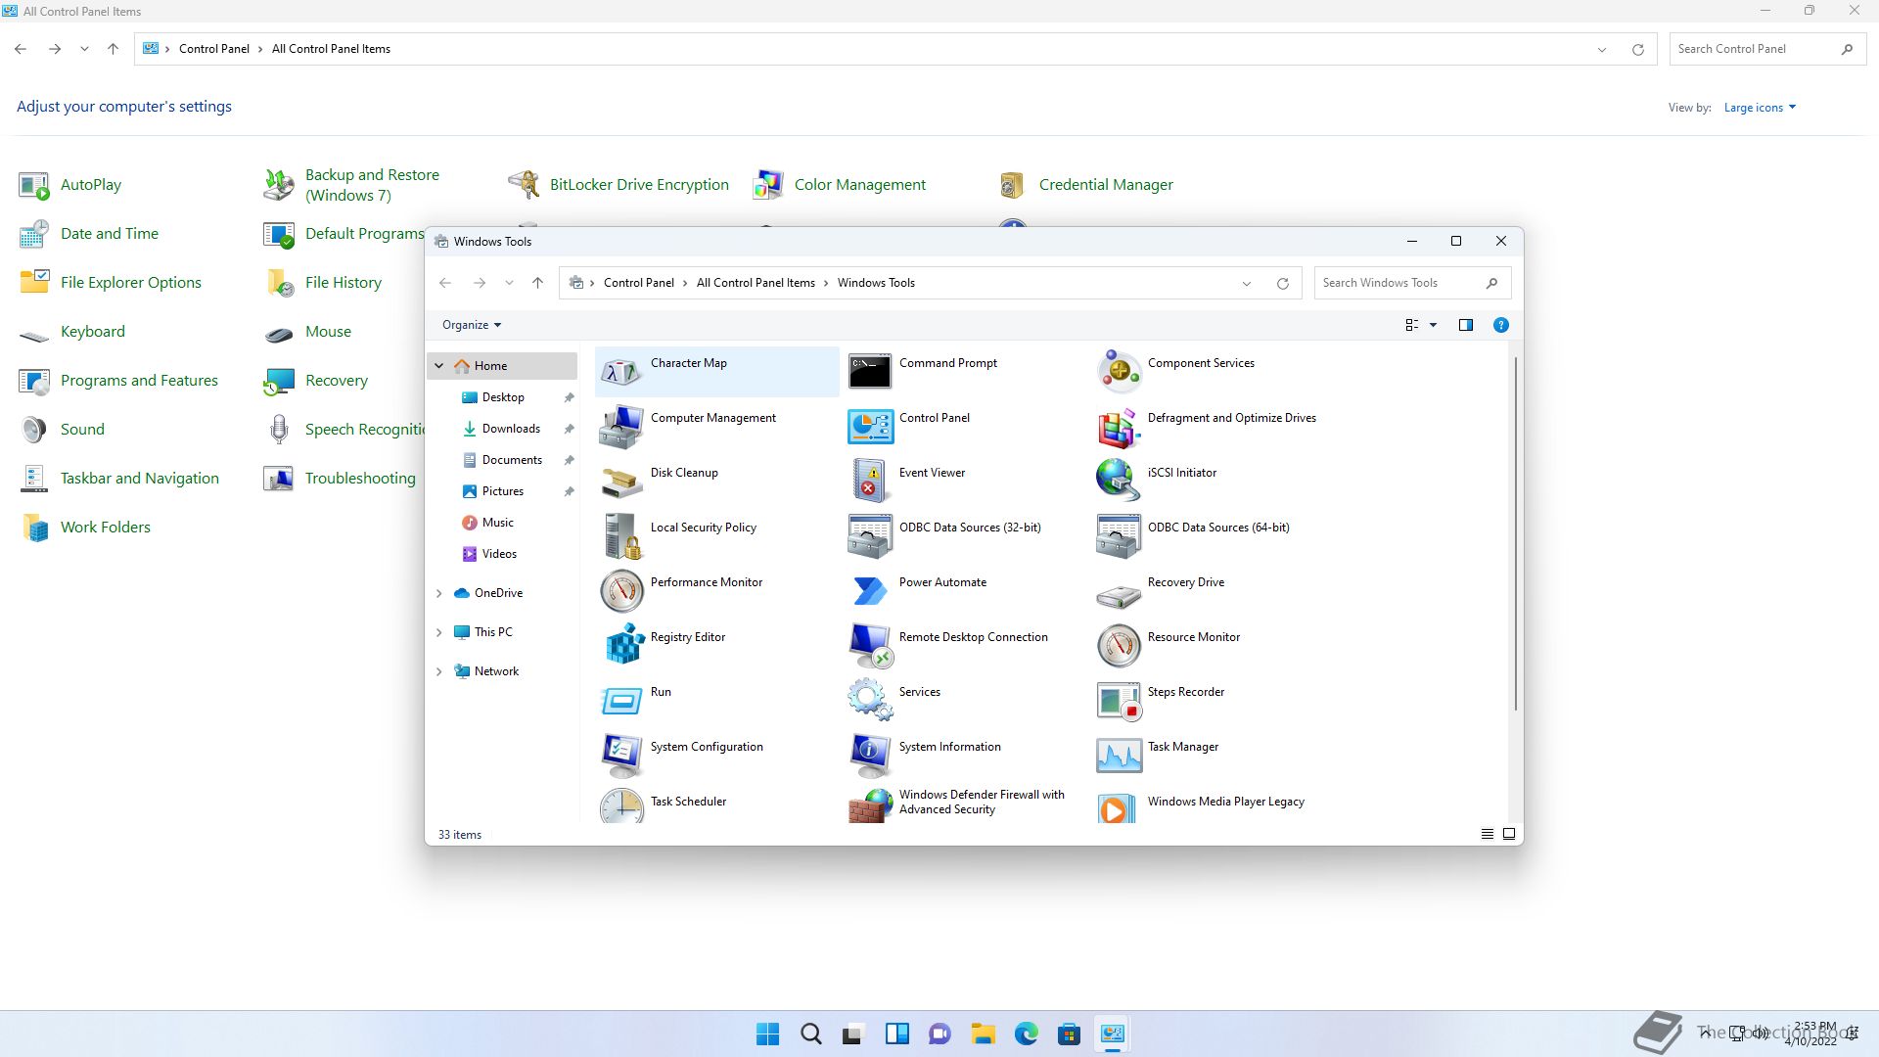Open recent locations dropdown in Windows Tools
Screen dimensions: 1879x1057
(509, 283)
